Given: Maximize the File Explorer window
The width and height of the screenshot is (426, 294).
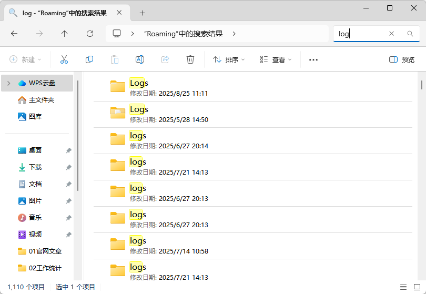Looking at the screenshot, I should point(390,8).
